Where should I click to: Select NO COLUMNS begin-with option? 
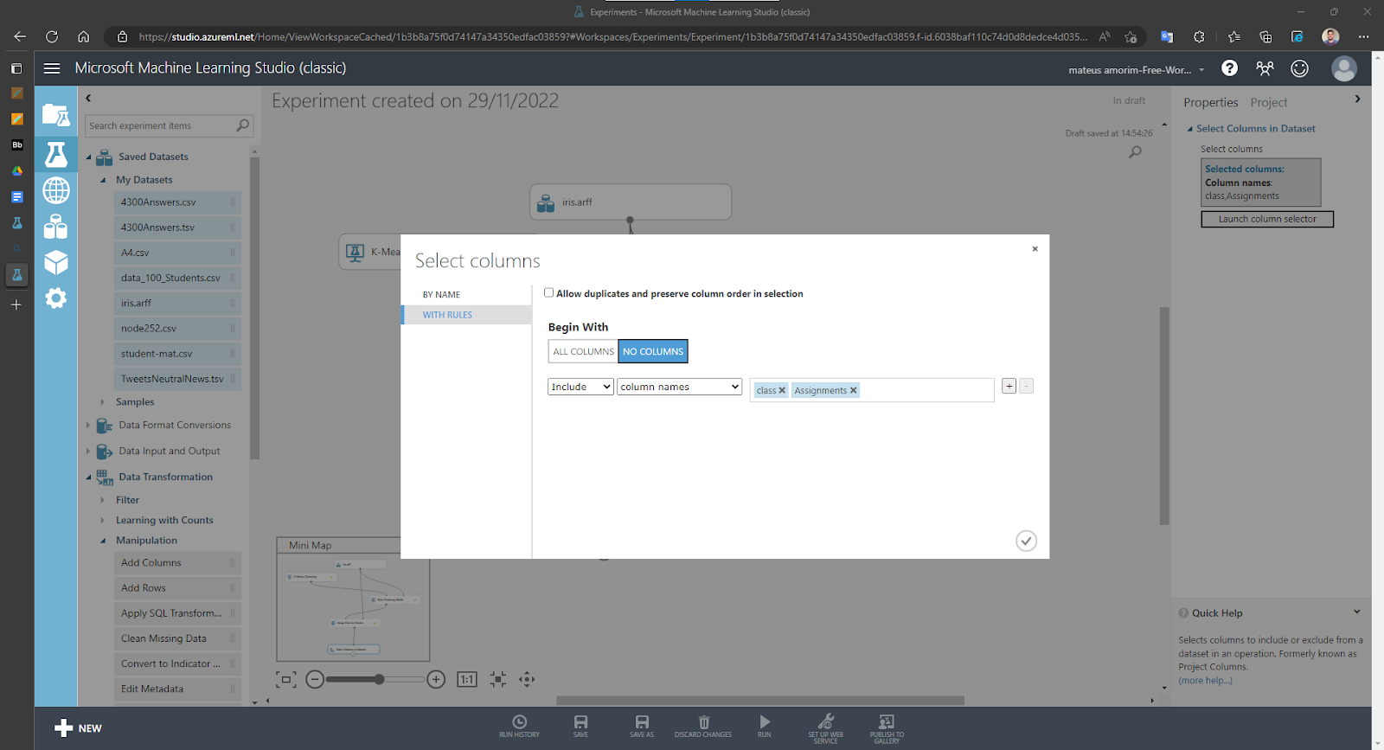(653, 351)
